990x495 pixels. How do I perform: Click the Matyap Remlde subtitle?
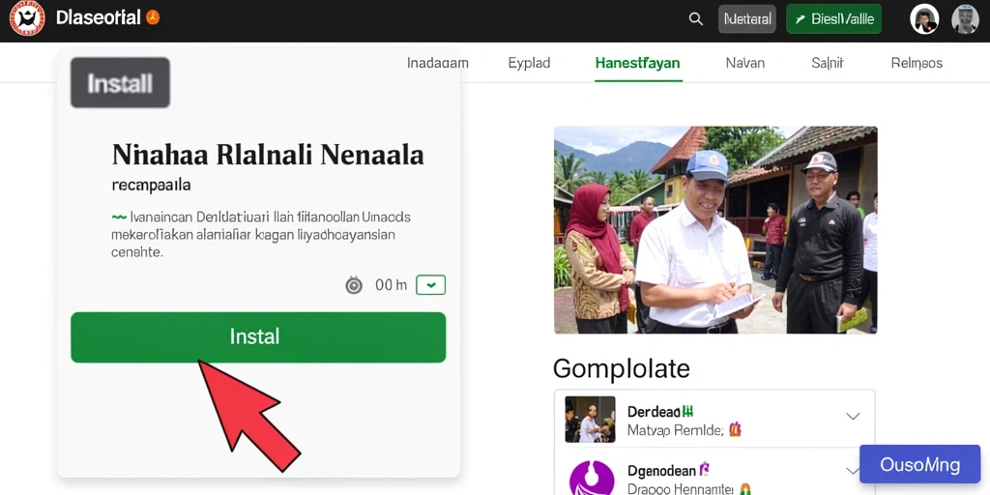[x=675, y=430]
